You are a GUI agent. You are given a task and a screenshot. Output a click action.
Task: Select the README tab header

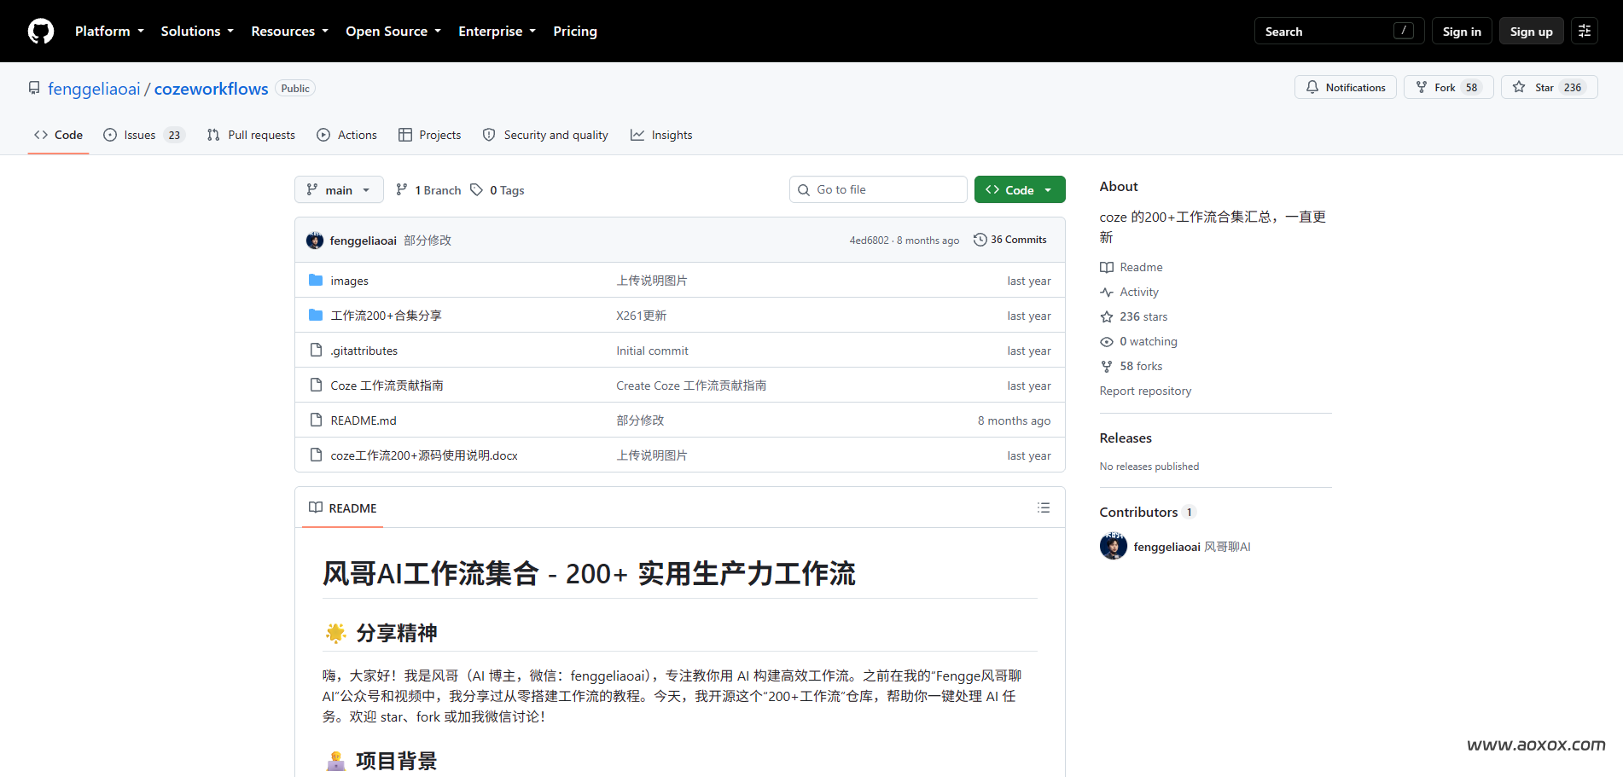pos(343,507)
